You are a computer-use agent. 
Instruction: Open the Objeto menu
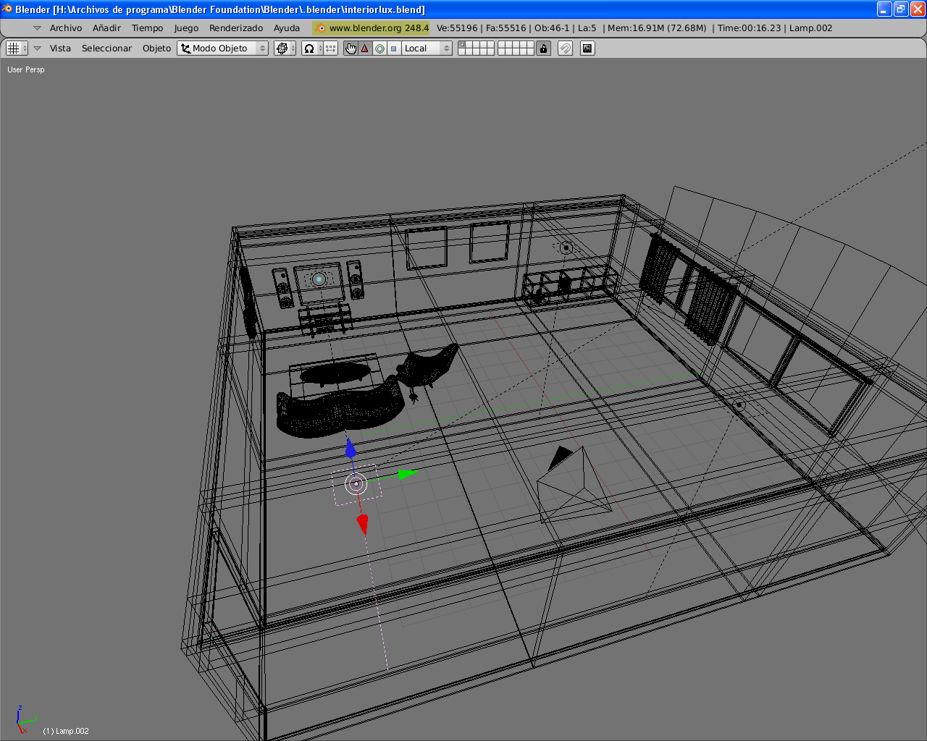tap(156, 48)
